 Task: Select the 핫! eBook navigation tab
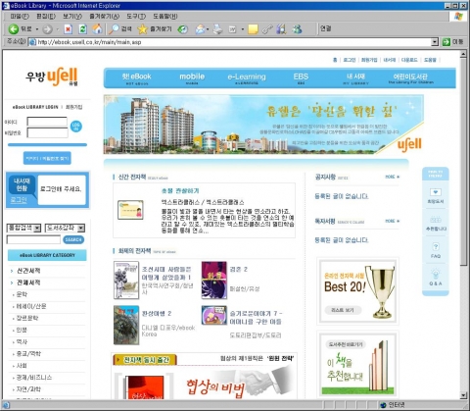click(136, 78)
